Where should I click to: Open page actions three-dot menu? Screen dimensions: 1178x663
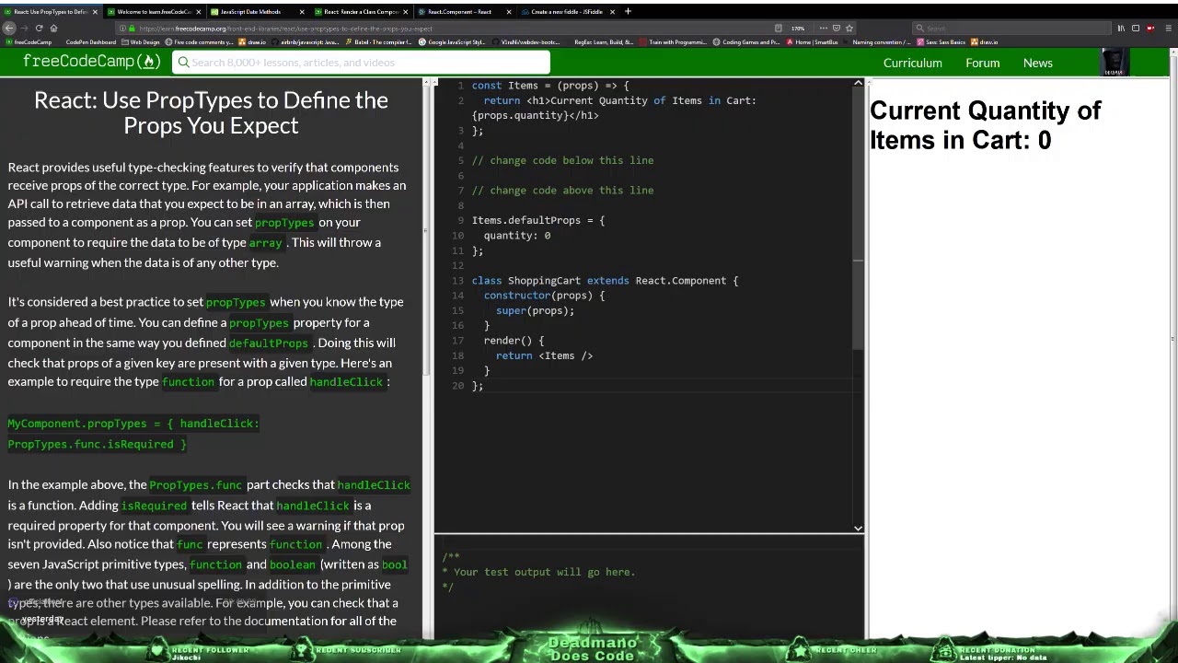coord(823,29)
